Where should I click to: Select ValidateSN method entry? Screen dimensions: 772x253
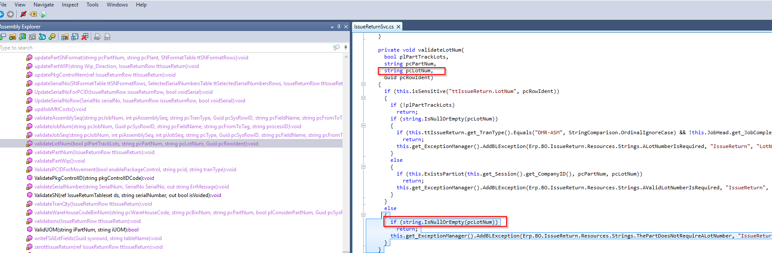tap(127, 195)
